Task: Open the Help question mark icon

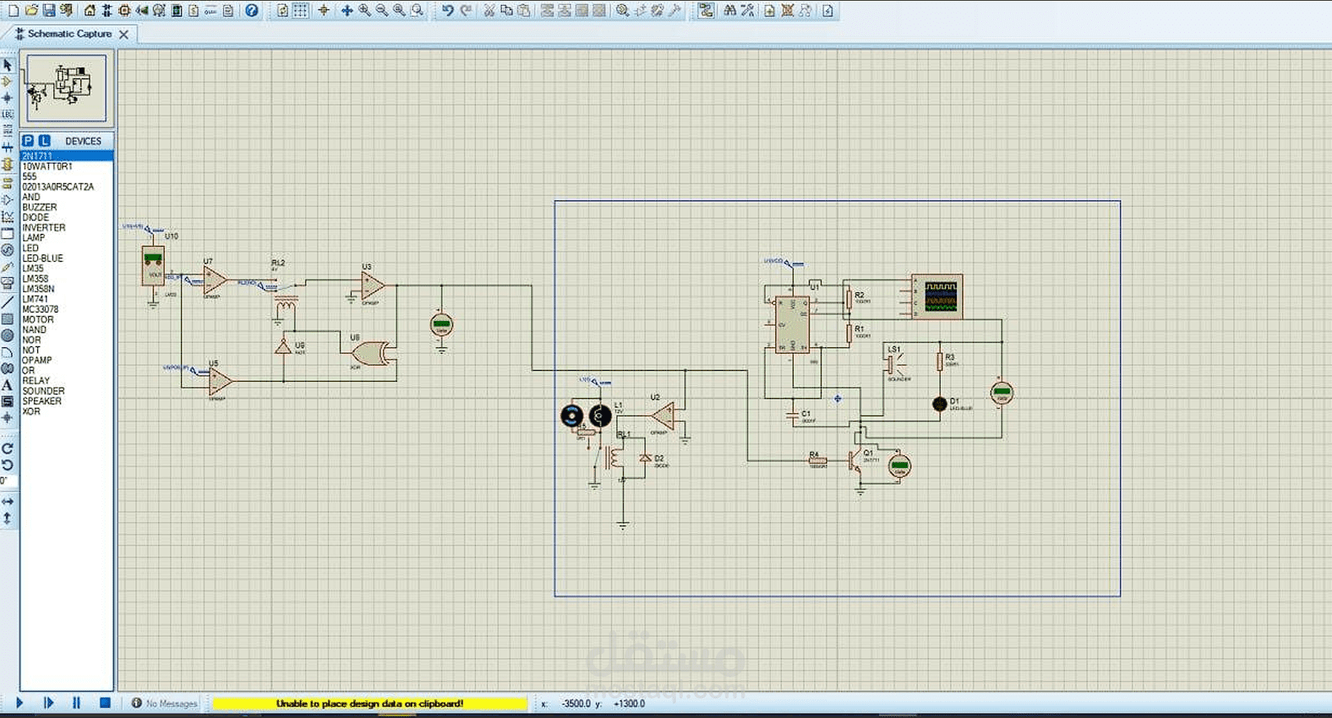Action: click(x=252, y=10)
